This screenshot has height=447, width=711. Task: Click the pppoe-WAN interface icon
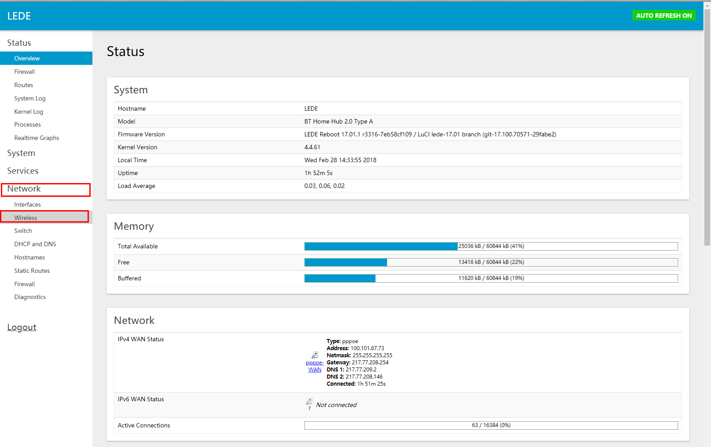(315, 355)
